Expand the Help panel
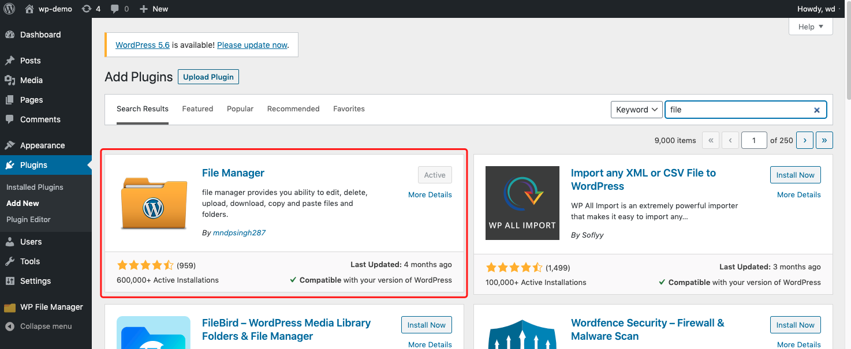The width and height of the screenshot is (851, 349). click(811, 27)
